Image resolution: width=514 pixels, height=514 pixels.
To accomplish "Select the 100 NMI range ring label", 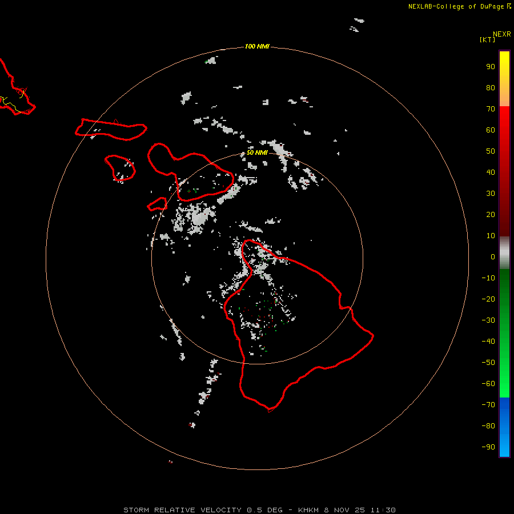I will tap(257, 47).
